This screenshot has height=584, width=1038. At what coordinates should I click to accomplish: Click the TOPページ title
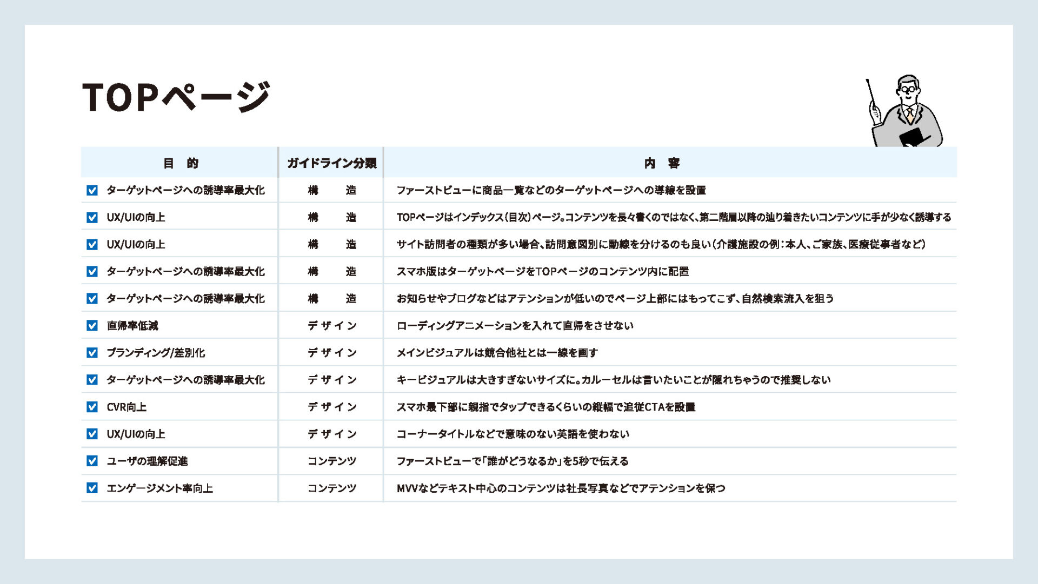pyautogui.click(x=176, y=97)
